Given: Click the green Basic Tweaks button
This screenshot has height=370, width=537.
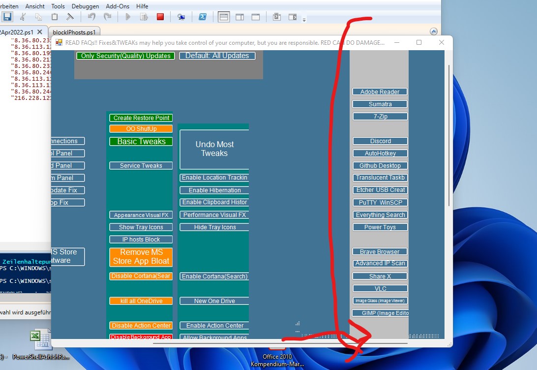Looking at the screenshot, I should pos(141,142).
